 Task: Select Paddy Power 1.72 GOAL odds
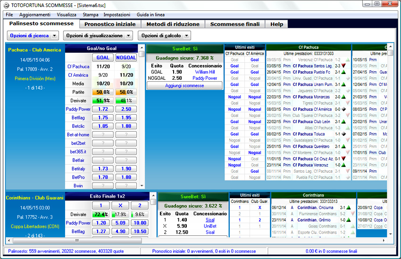103,109
